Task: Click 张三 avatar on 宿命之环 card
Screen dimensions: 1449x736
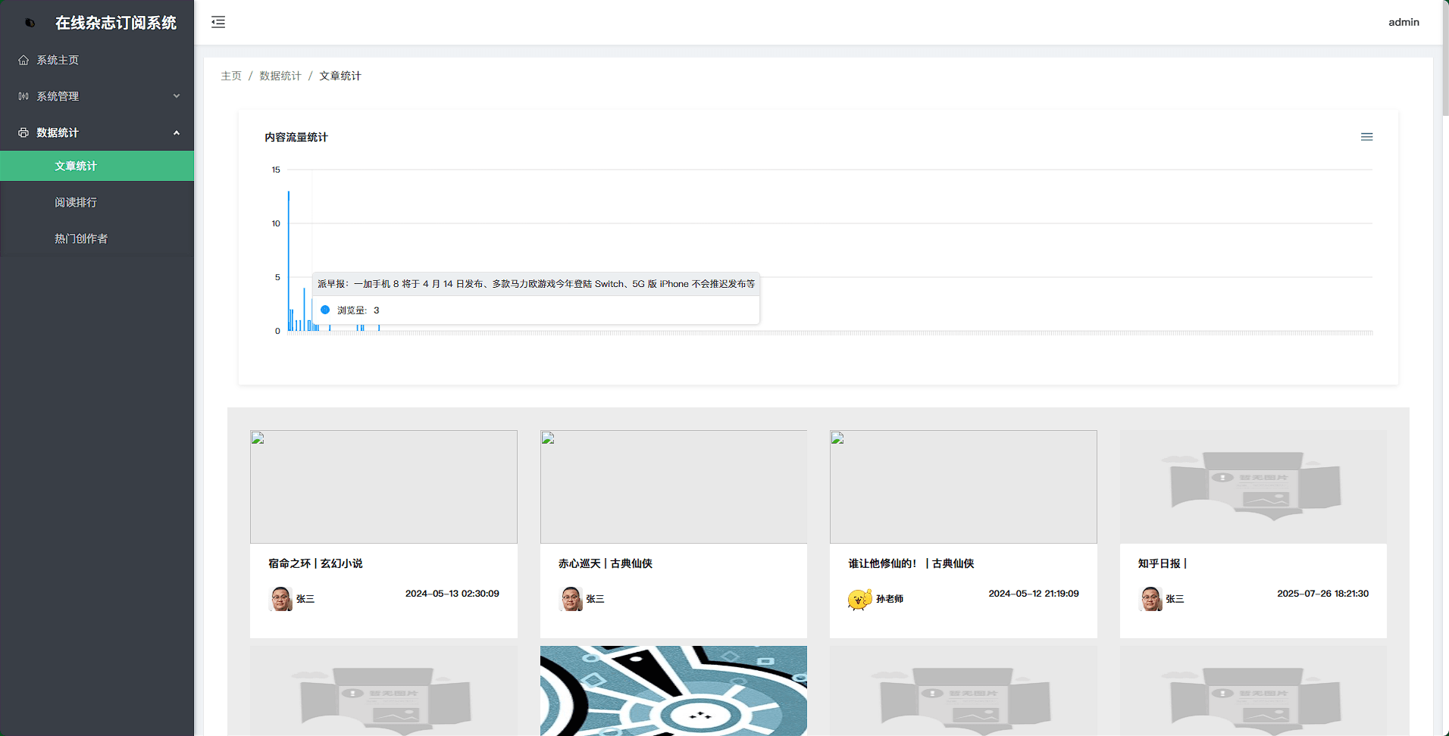Action: 281,599
